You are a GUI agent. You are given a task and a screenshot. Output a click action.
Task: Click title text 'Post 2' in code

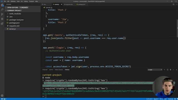pyautogui.click(x=62, y=22)
